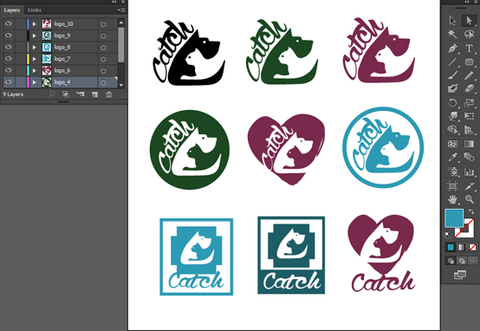Select the Blend tool

(x=469, y=157)
